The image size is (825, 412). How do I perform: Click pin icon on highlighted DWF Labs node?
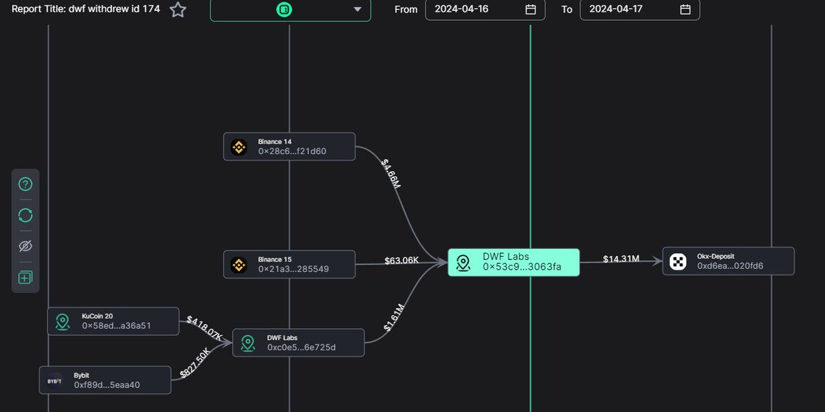pos(463,263)
